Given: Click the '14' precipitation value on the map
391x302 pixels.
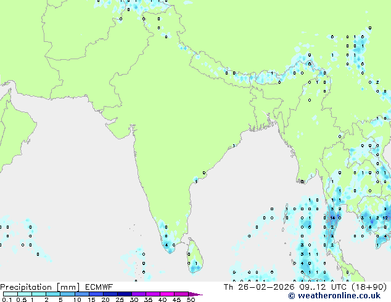Looking at the screenshot, I should 332,218.
